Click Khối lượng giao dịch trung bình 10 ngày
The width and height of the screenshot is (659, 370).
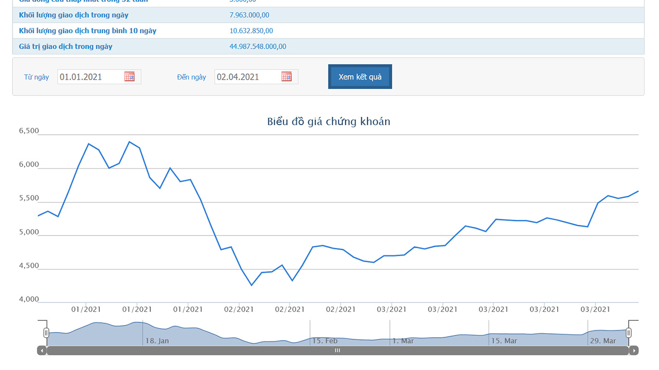tap(88, 31)
